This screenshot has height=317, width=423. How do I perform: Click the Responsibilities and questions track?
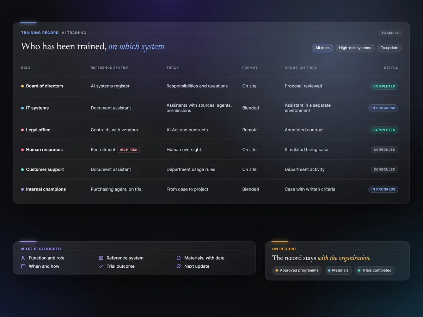click(x=197, y=86)
